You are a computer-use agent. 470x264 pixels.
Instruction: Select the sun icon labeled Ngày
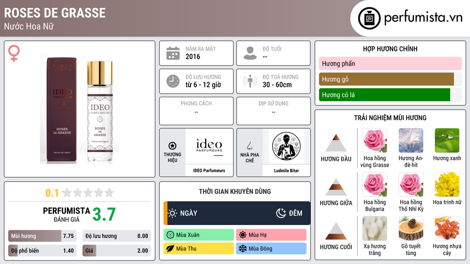[x=173, y=213]
